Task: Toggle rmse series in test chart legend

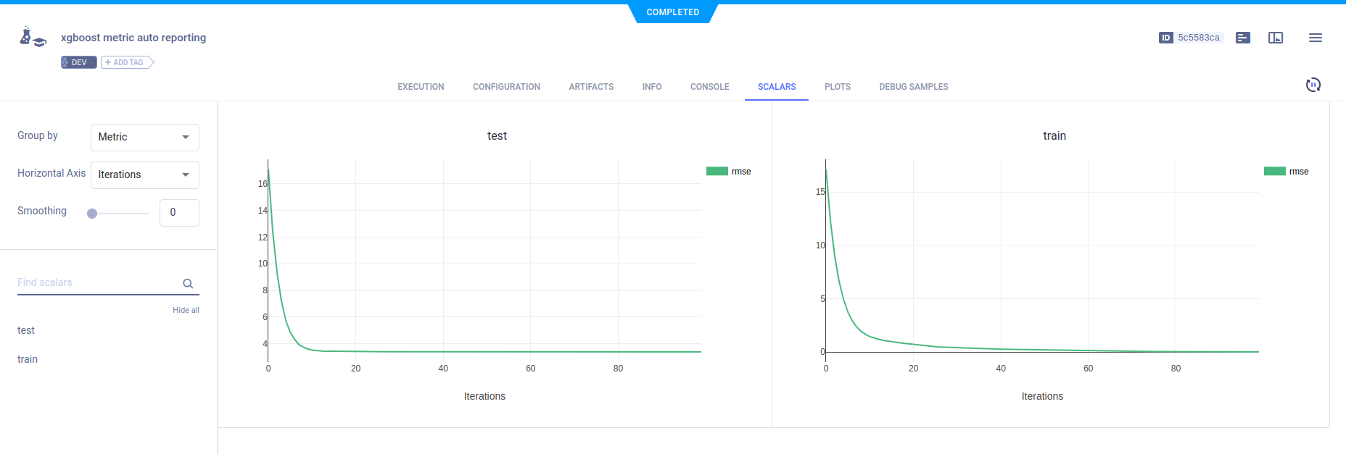Action: point(729,172)
